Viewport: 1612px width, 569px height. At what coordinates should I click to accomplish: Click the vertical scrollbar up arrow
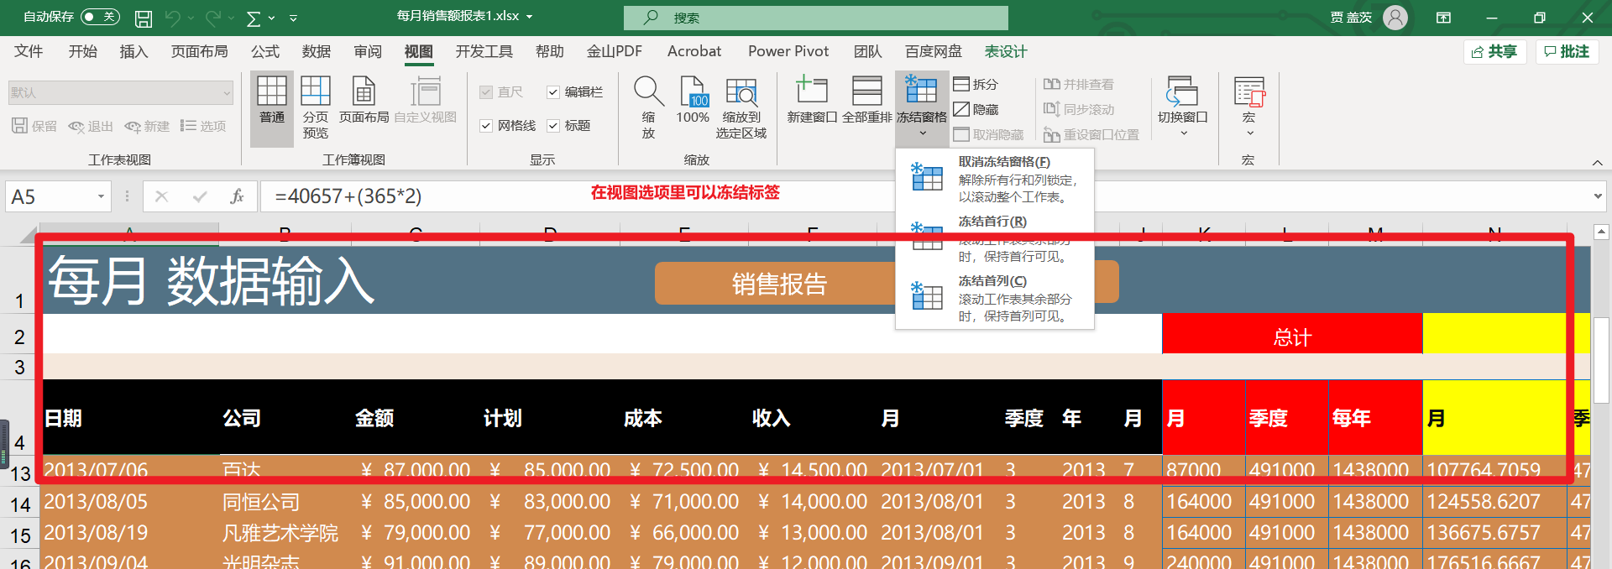(x=1601, y=232)
